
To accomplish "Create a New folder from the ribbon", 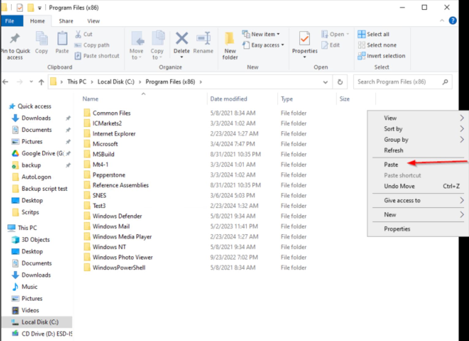I will [230, 45].
